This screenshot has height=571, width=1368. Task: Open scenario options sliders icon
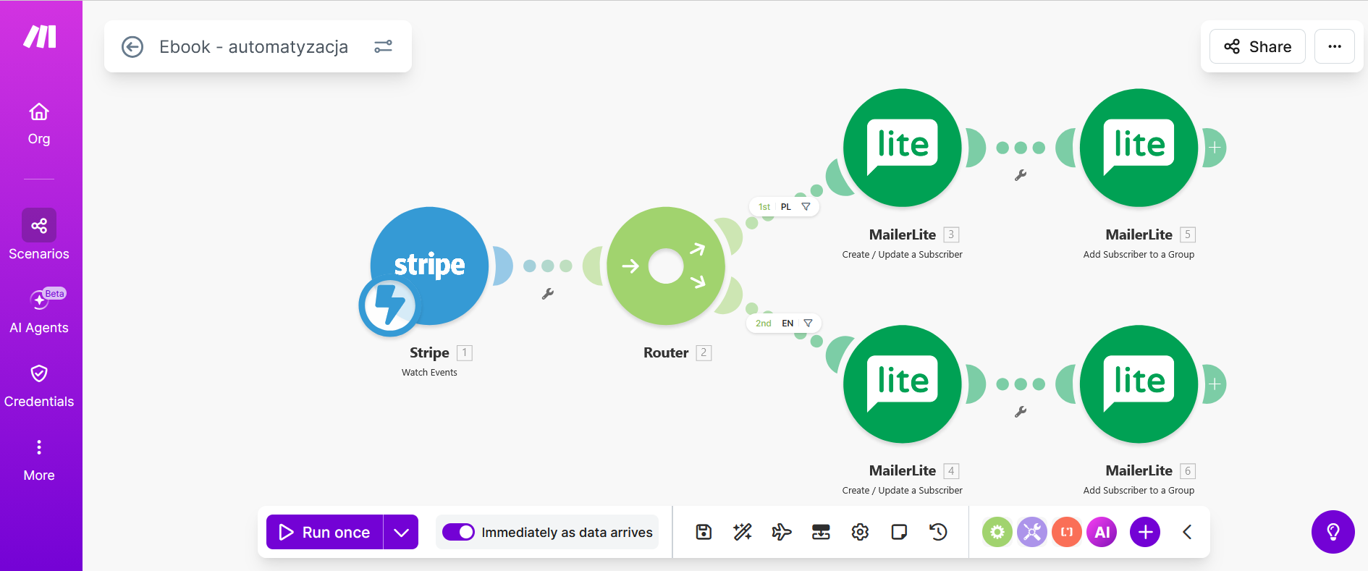(x=383, y=47)
